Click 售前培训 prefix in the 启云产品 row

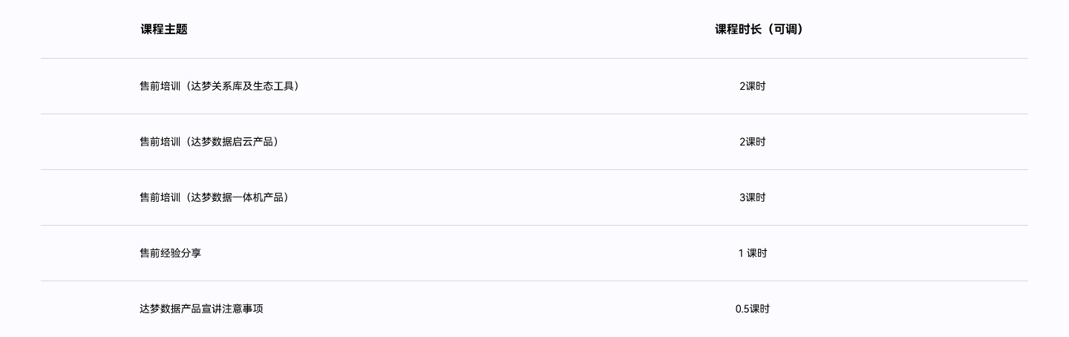pos(160,142)
